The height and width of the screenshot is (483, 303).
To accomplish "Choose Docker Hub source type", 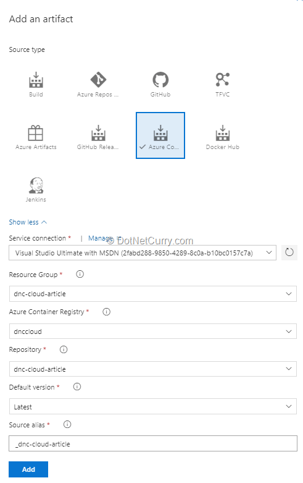I will click(x=223, y=137).
